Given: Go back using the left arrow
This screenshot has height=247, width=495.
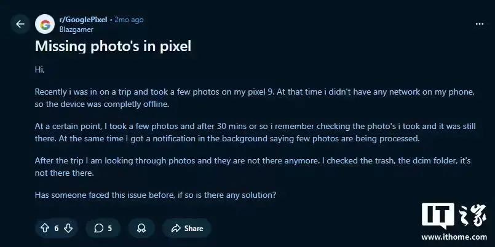Looking at the screenshot, I should [x=20, y=24].
